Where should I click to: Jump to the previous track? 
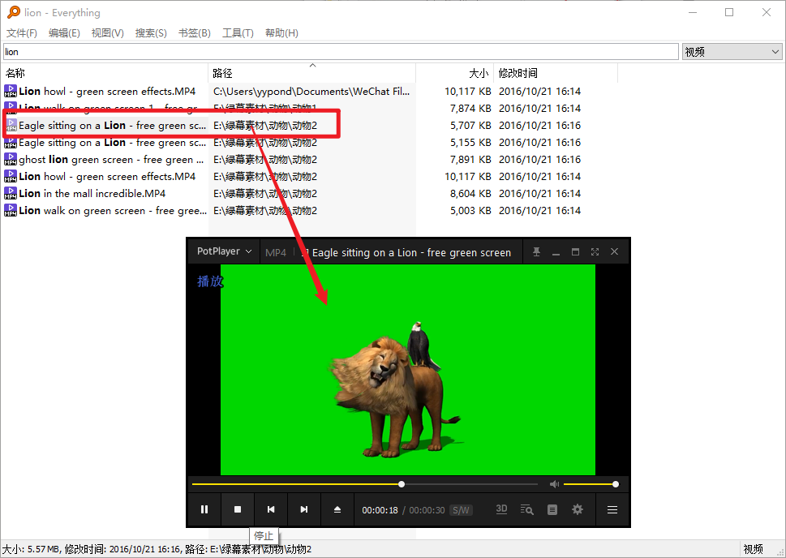point(271,509)
